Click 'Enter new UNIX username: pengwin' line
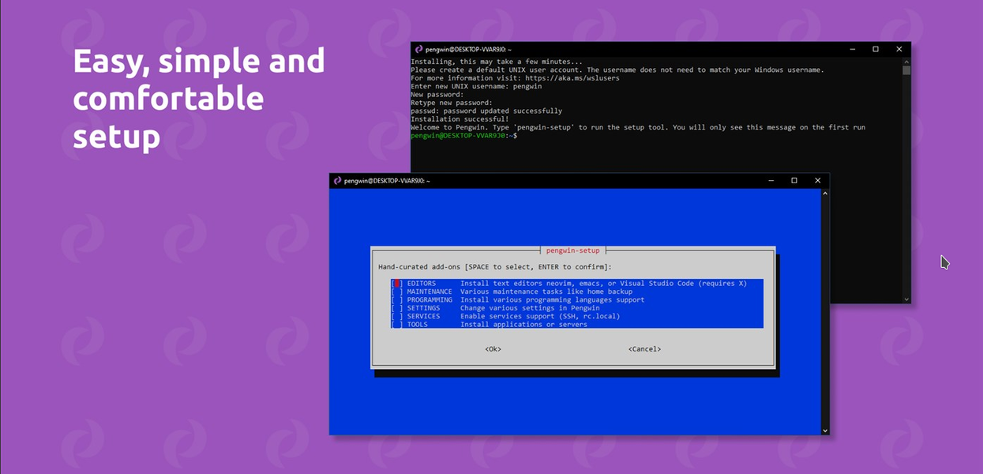 (476, 87)
